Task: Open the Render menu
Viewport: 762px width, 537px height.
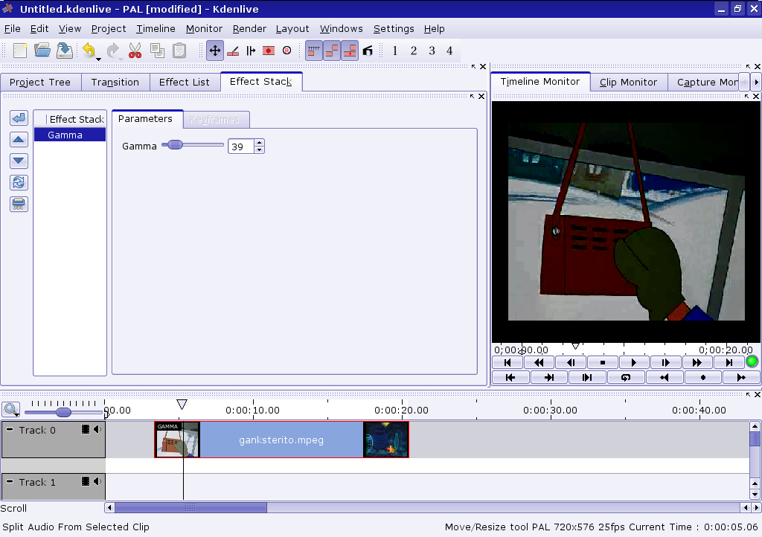Action: tap(249, 29)
